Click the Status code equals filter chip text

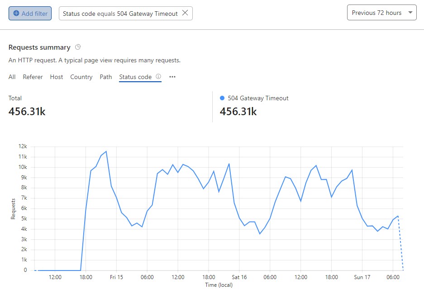pyautogui.click(x=120, y=14)
